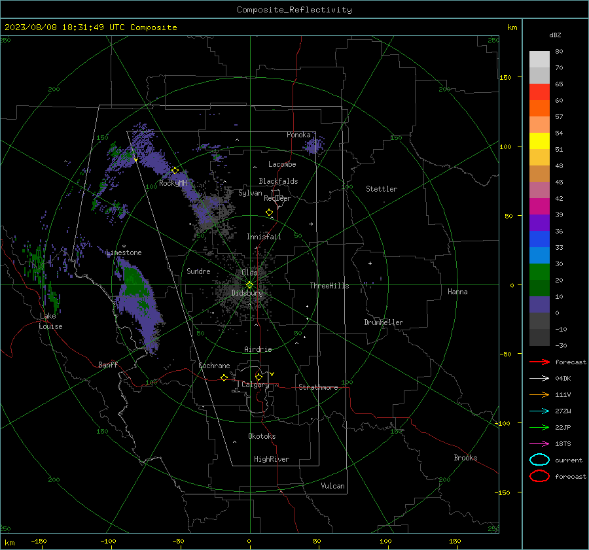
Task: Click the ThreeHills label
Action: tap(329, 286)
